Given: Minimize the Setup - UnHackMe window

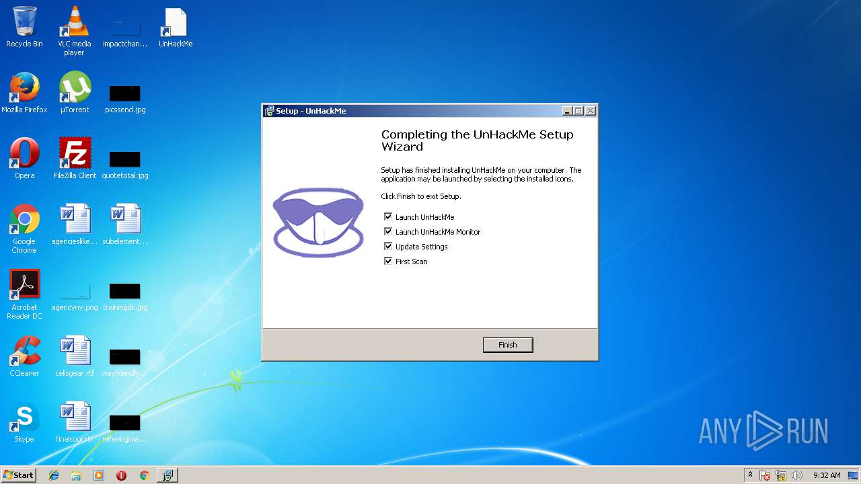Looking at the screenshot, I should coord(567,111).
